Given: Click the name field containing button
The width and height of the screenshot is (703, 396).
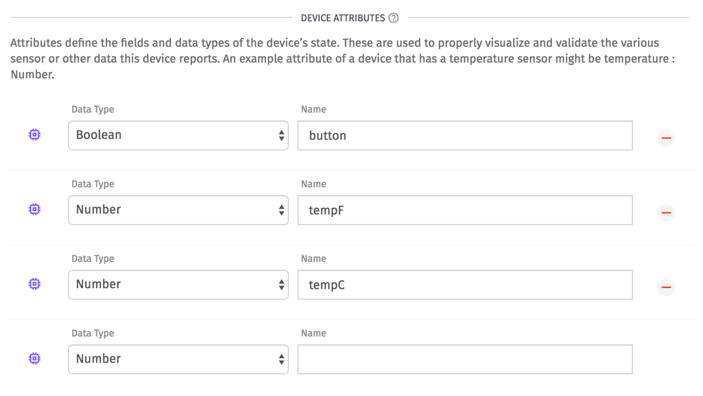Looking at the screenshot, I should (465, 136).
